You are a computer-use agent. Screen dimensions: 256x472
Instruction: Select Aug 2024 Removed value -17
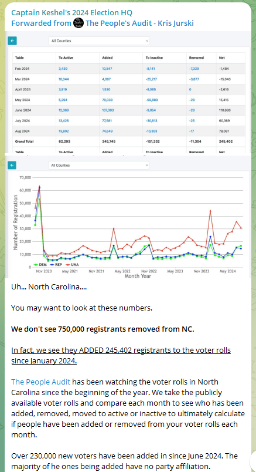pyautogui.click(x=192, y=132)
